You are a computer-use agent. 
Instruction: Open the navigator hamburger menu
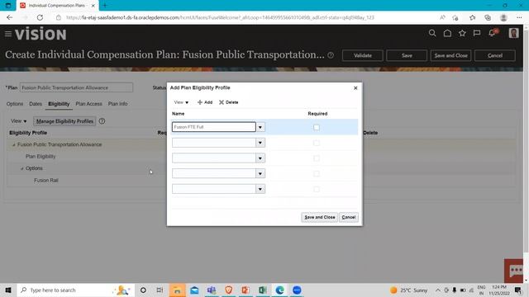(8, 34)
